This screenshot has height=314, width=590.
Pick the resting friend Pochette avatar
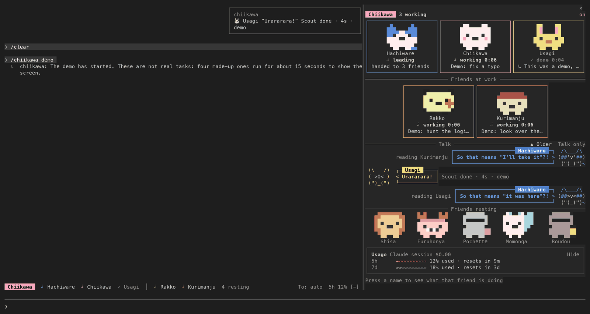click(x=476, y=225)
